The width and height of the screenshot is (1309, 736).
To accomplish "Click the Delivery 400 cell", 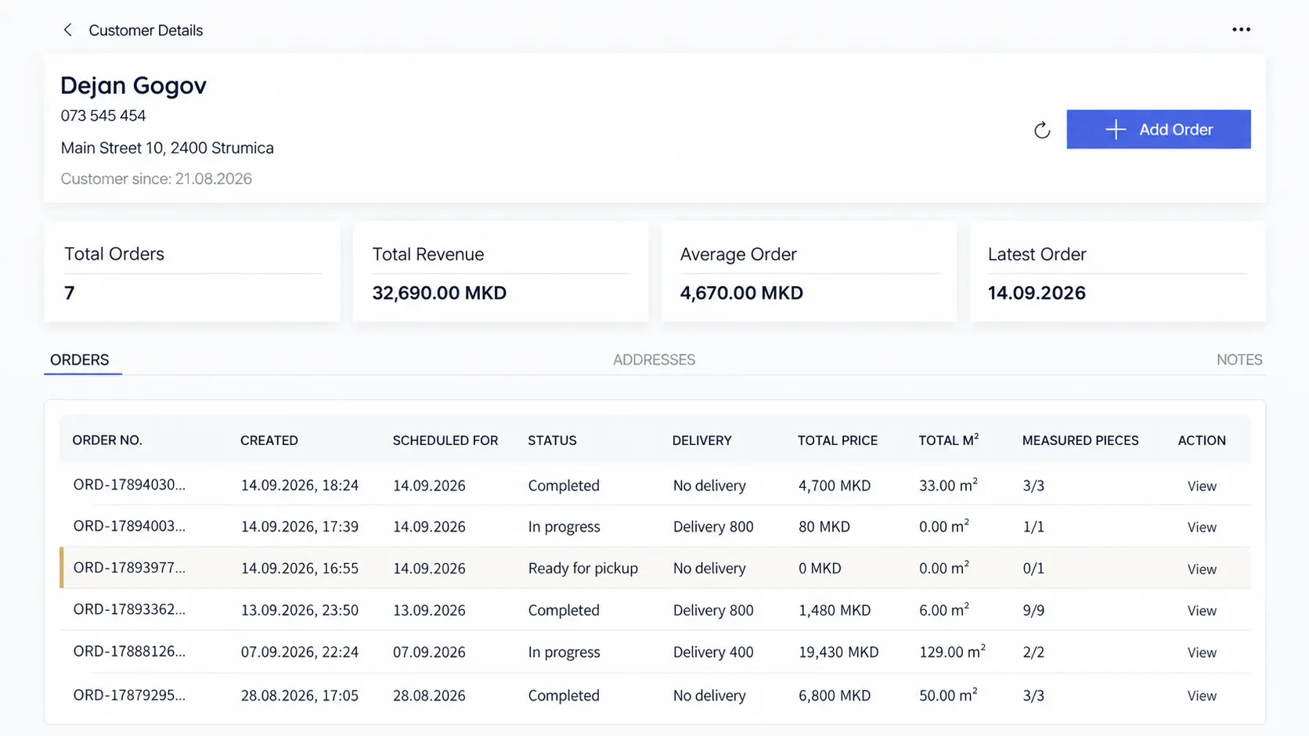I will [x=713, y=652].
